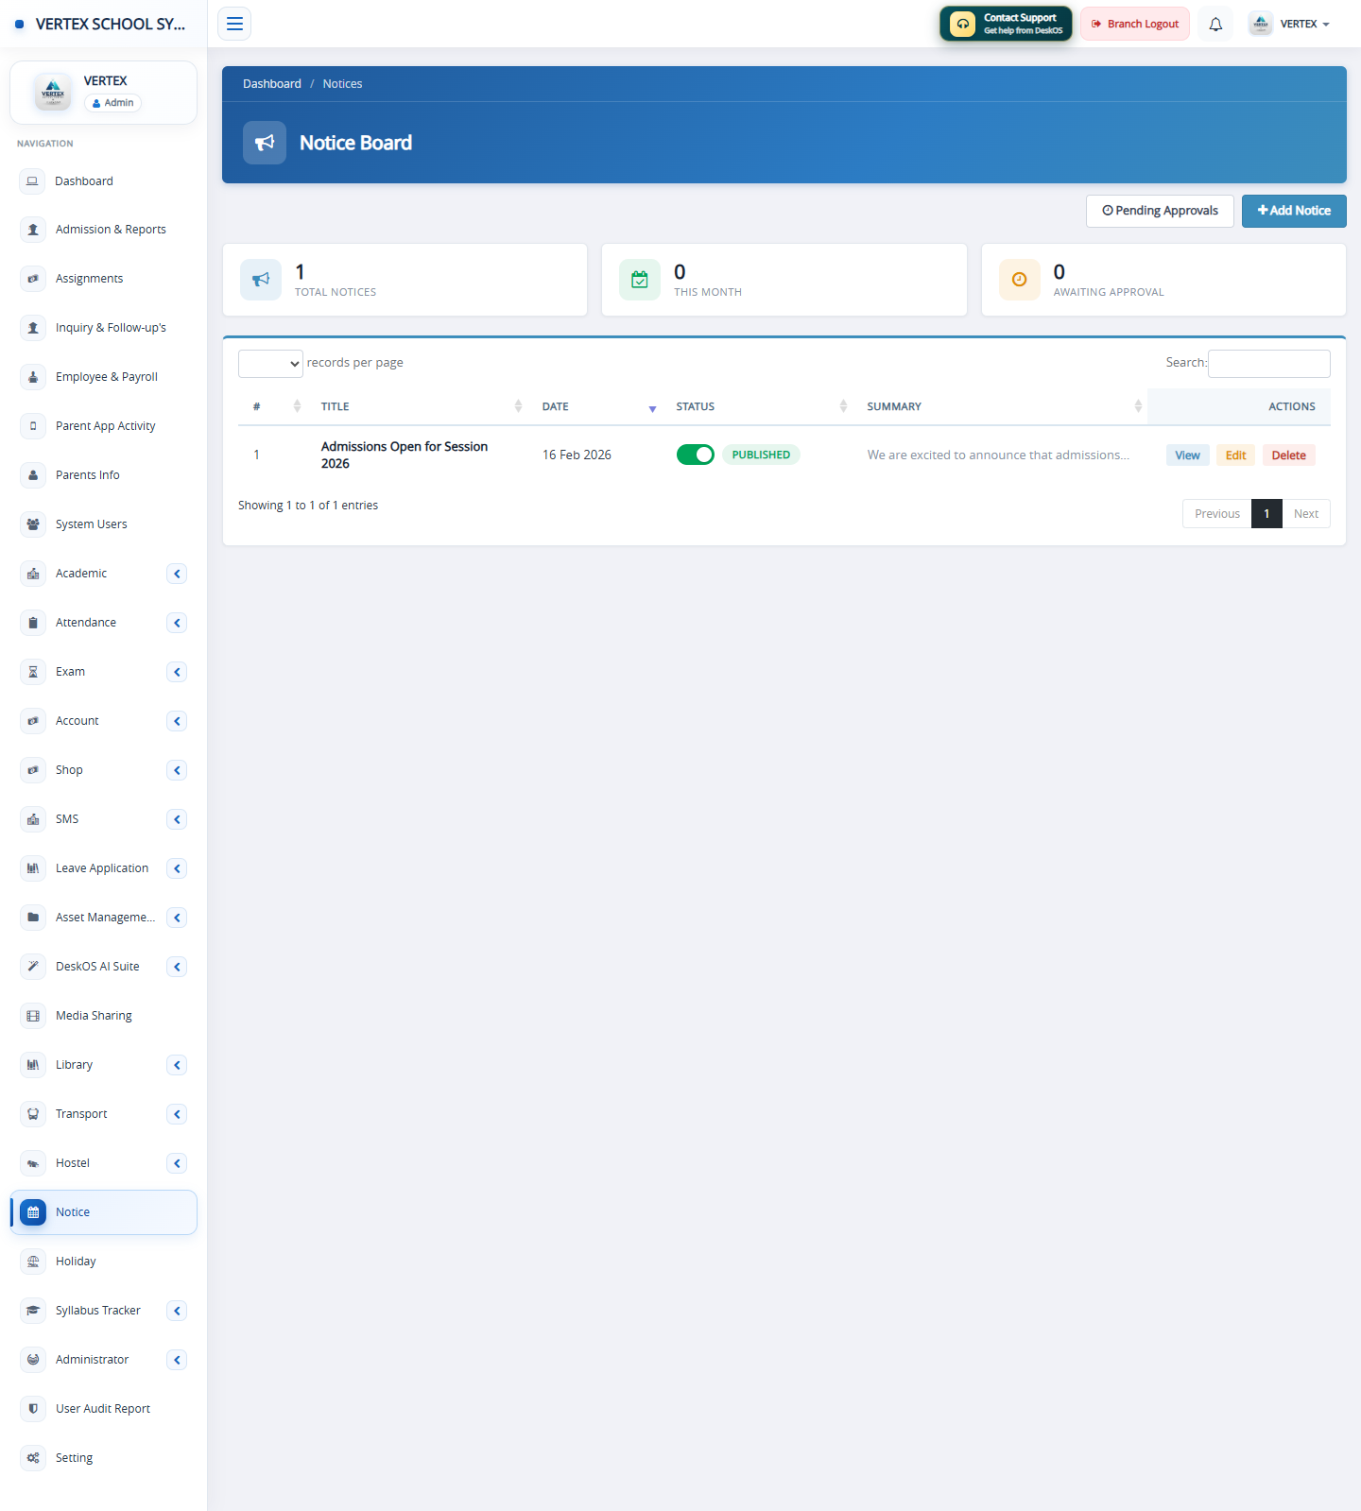Click the Add Notice button
The width and height of the screenshot is (1361, 1511).
click(1294, 211)
